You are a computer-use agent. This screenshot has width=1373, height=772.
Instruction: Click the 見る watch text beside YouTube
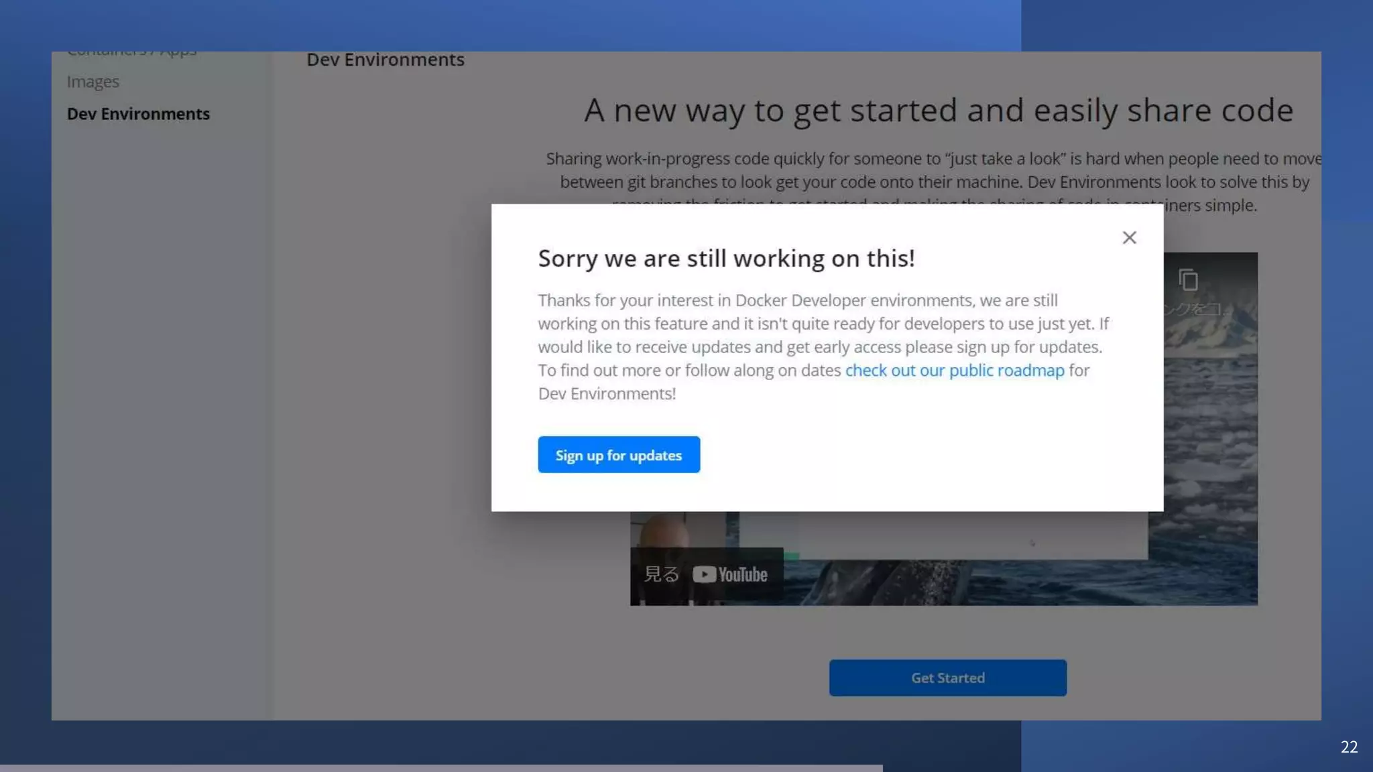coord(661,574)
